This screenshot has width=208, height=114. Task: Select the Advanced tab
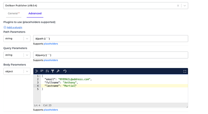coord(35,13)
